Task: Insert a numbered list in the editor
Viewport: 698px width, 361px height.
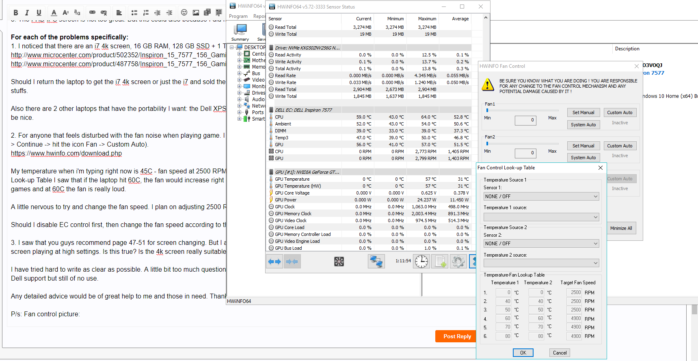Action: click(x=146, y=13)
